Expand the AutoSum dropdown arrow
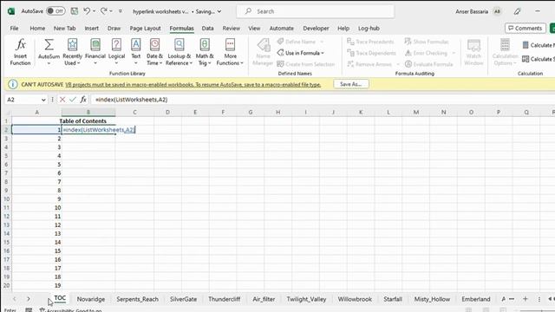The height and width of the screenshot is (312, 555). coord(49,63)
